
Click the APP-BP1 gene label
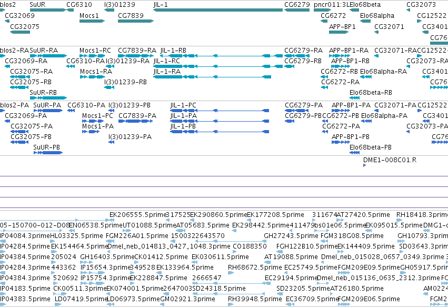pyautogui.click(x=342, y=26)
